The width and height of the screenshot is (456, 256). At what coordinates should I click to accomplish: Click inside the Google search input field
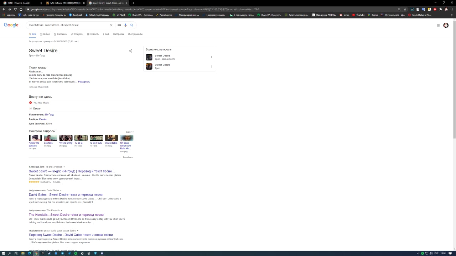68,25
